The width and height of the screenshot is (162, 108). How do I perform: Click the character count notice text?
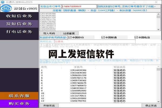click(99, 61)
